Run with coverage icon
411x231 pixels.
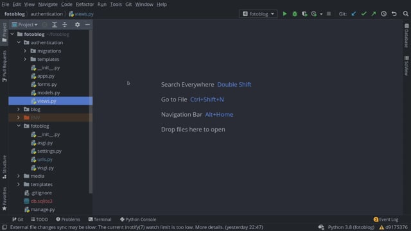(304, 14)
